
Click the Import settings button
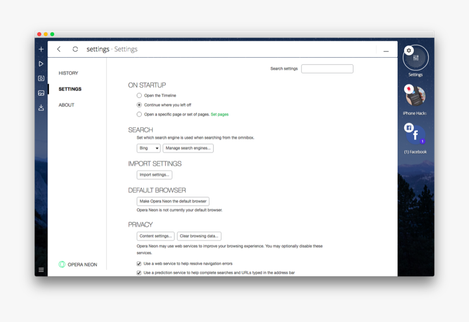click(x=154, y=175)
